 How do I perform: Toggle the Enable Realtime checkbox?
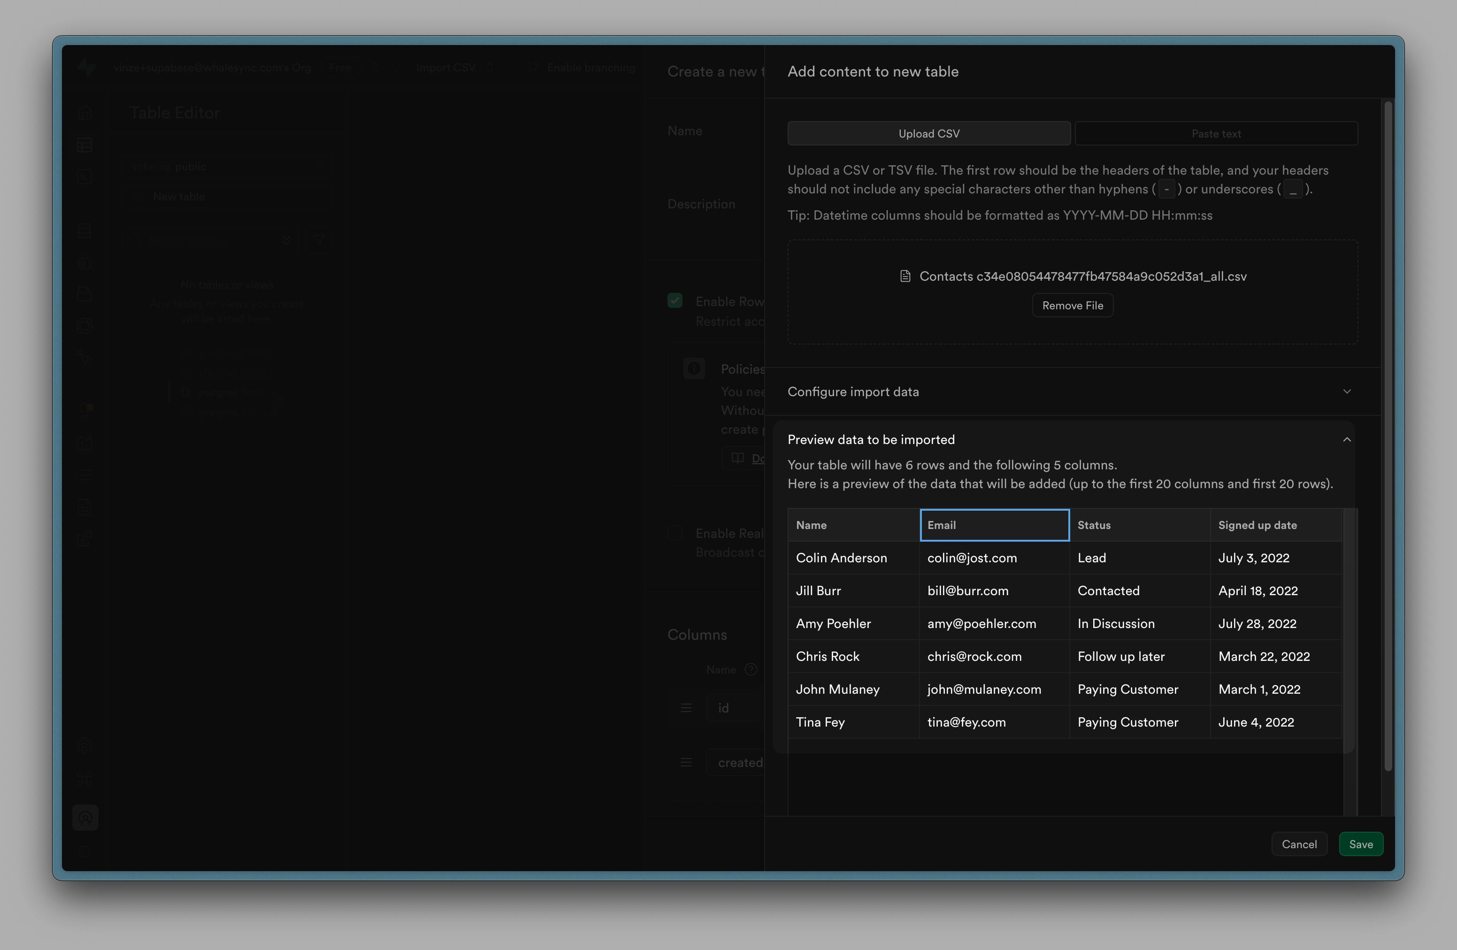[x=675, y=533]
